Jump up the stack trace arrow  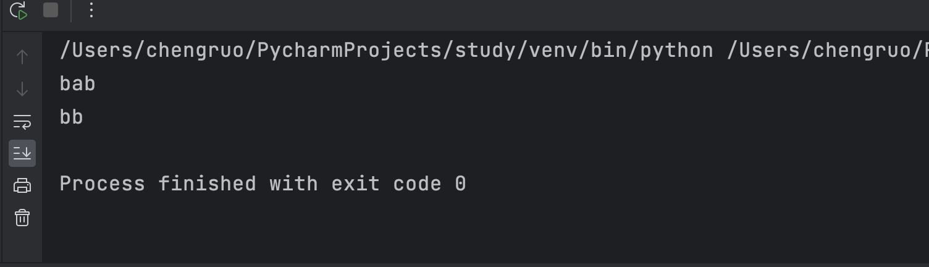coord(22,57)
